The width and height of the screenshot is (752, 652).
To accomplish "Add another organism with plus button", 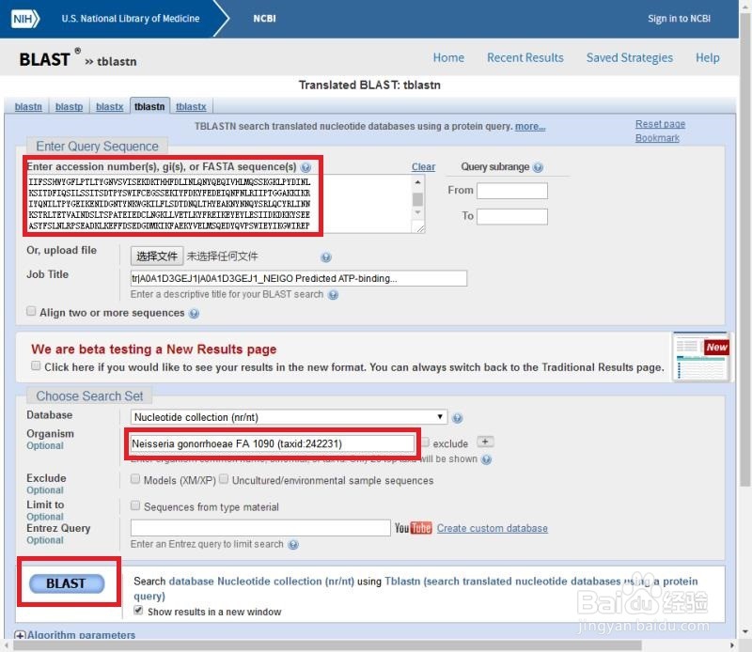I will click(485, 442).
